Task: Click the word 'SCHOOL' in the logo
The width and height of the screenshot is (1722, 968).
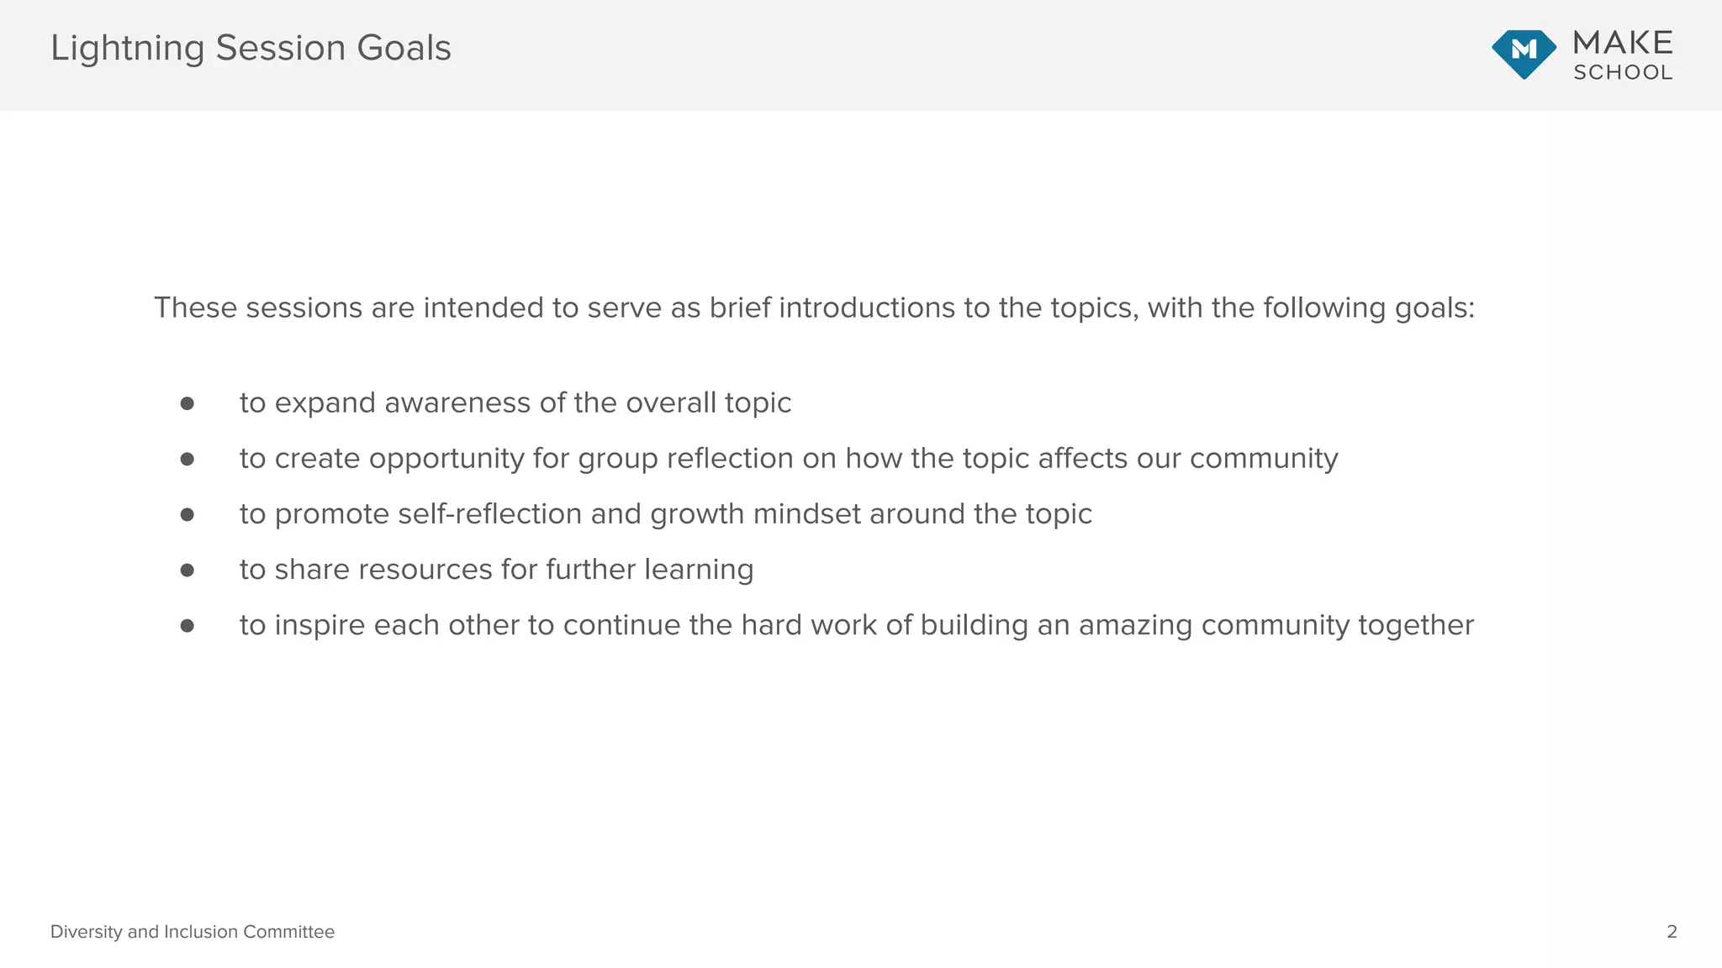Action: tap(1623, 72)
